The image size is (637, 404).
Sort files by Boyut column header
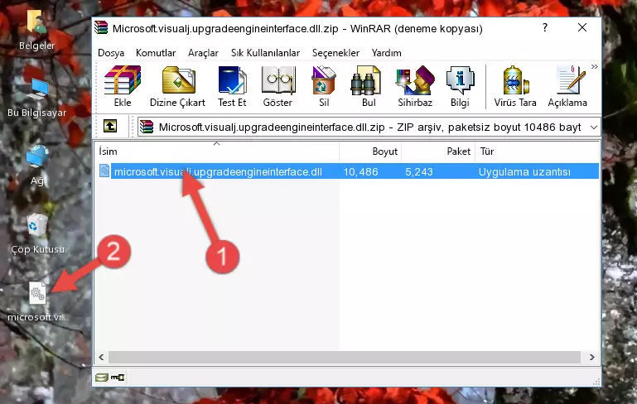click(370, 151)
